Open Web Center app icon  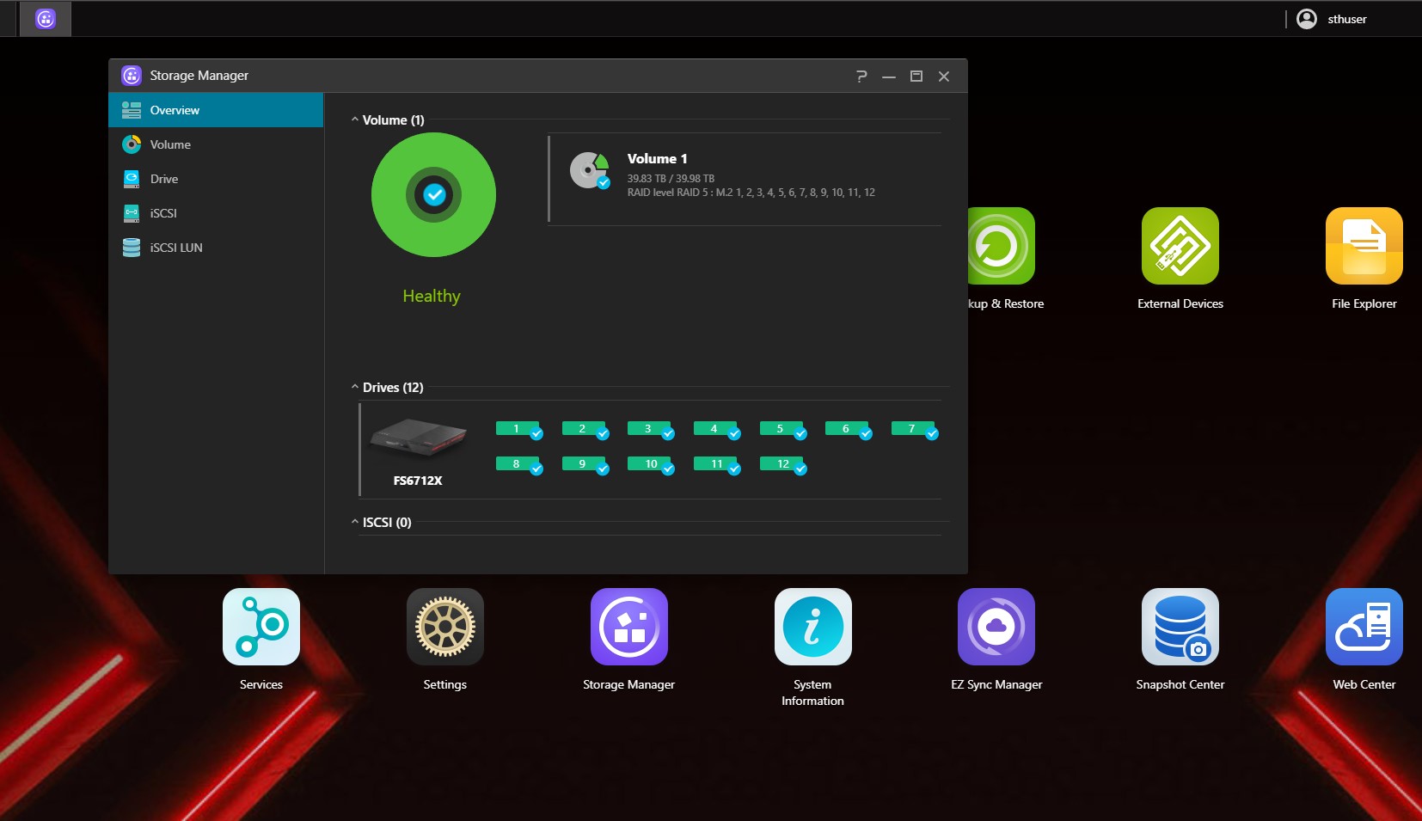pyautogui.click(x=1364, y=627)
